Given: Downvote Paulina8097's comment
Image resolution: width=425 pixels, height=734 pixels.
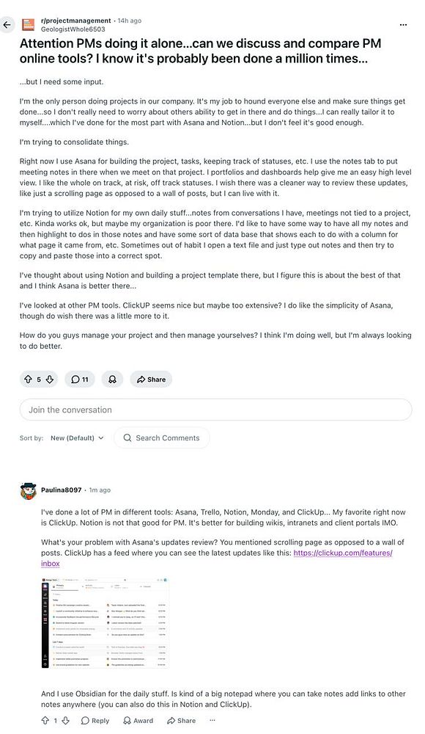Looking at the screenshot, I should [x=65, y=720].
